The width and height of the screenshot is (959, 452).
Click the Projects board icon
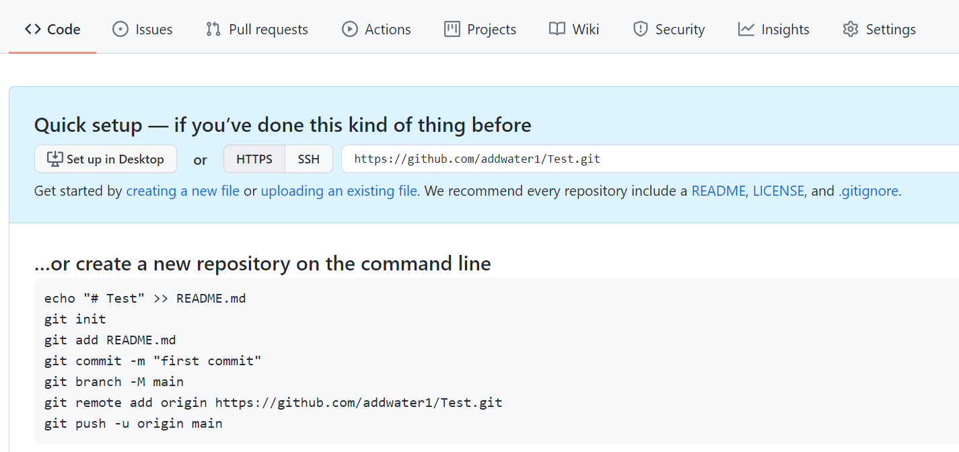(x=452, y=30)
